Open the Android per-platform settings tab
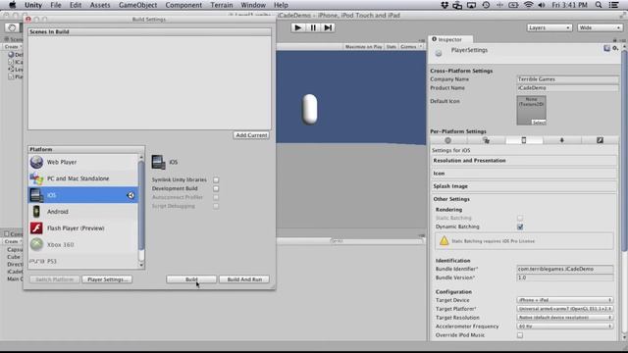 [562, 140]
